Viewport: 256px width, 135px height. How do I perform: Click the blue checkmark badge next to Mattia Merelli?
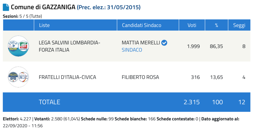tap(164, 43)
